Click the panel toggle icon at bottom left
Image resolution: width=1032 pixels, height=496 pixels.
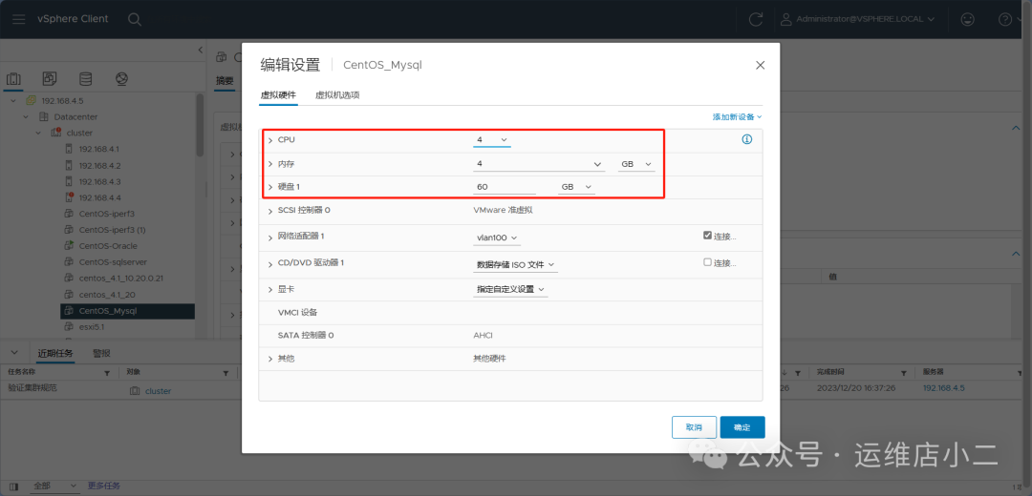[13, 486]
